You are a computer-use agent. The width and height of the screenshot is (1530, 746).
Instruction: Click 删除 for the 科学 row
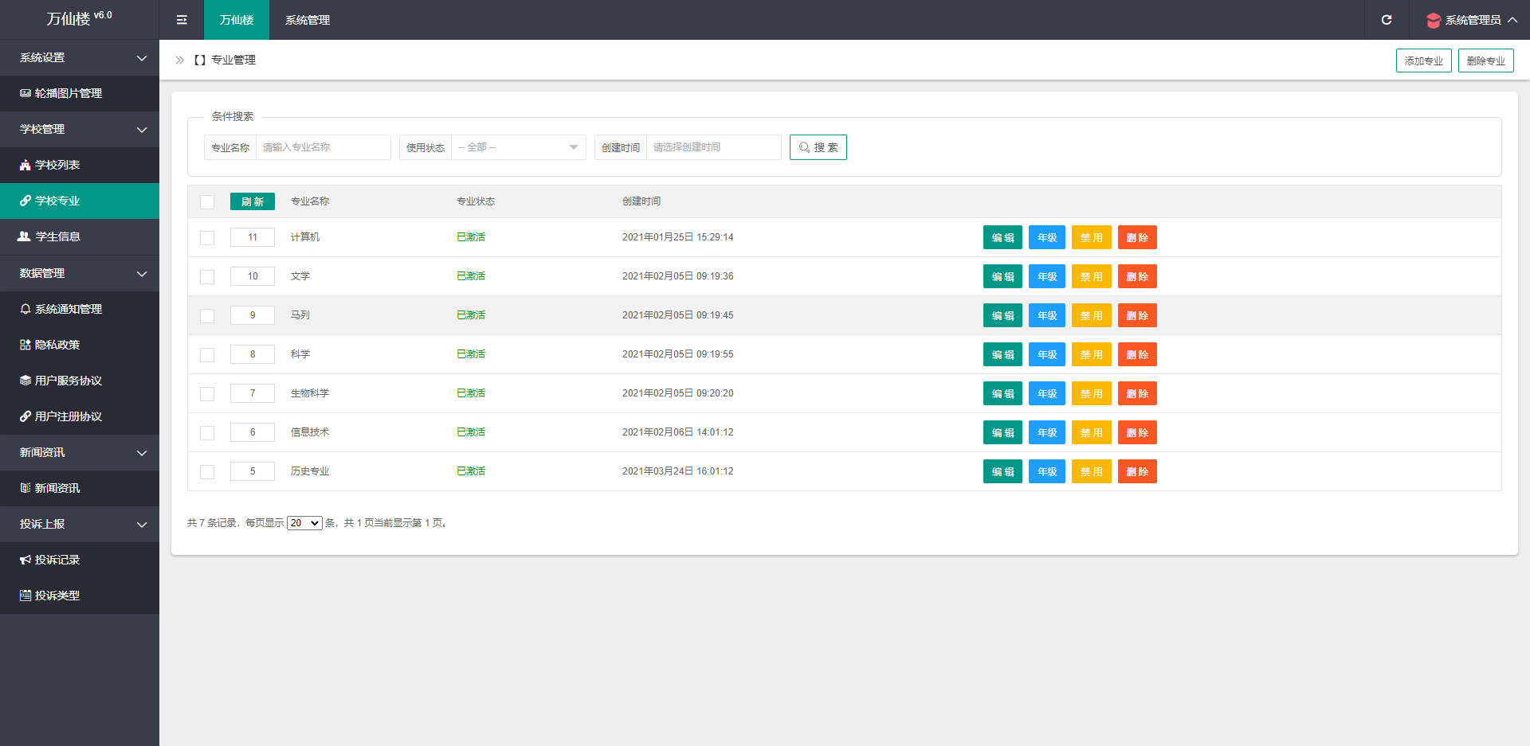coord(1137,354)
